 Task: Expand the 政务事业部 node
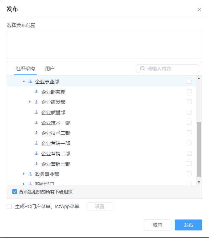click(24, 174)
